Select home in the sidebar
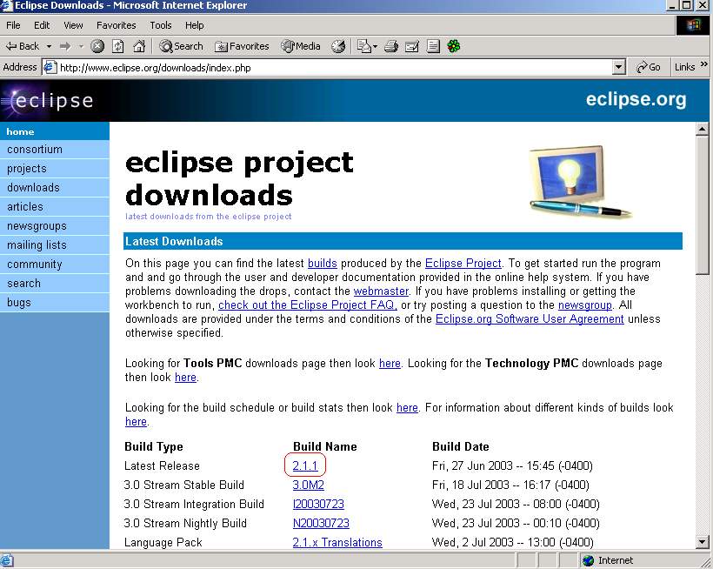Image resolution: width=713 pixels, height=569 pixels. (x=55, y=131)
